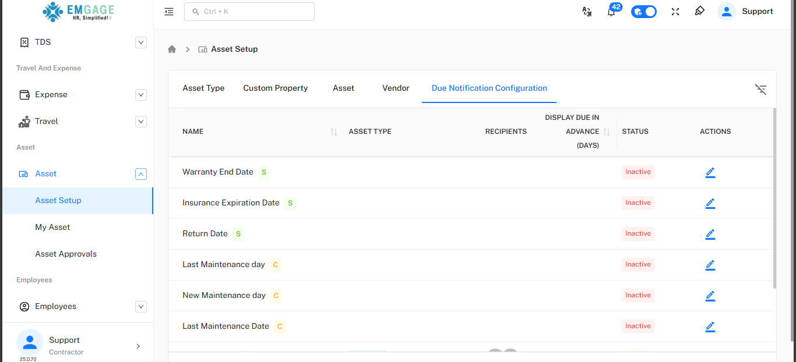Click the theme paint brush icon
This screenshot has width=796, height=362.
[700, 12]
